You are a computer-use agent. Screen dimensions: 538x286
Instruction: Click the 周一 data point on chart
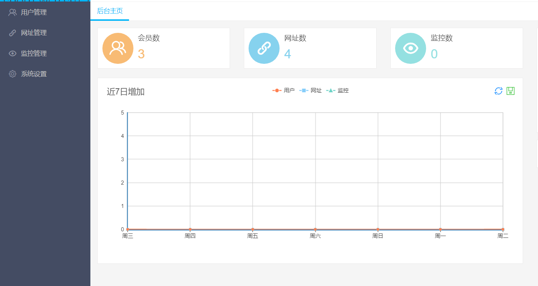tap(440, 229)
